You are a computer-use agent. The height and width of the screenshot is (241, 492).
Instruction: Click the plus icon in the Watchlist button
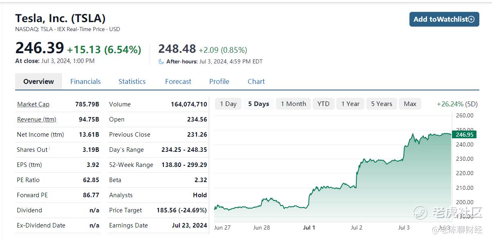[x=471, y=19]
